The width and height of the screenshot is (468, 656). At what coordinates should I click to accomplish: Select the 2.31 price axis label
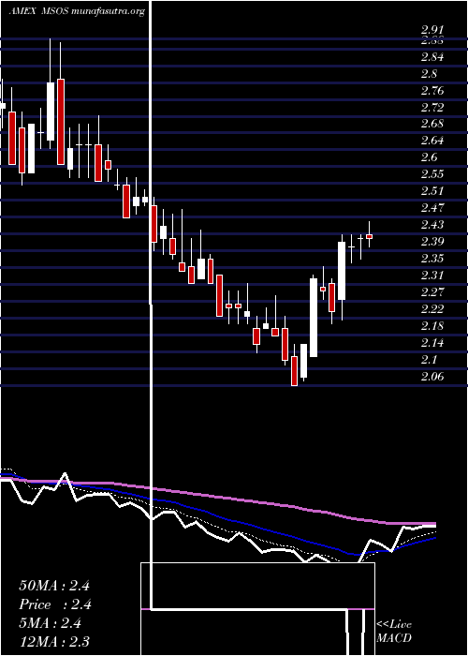[x=432, y=275]
